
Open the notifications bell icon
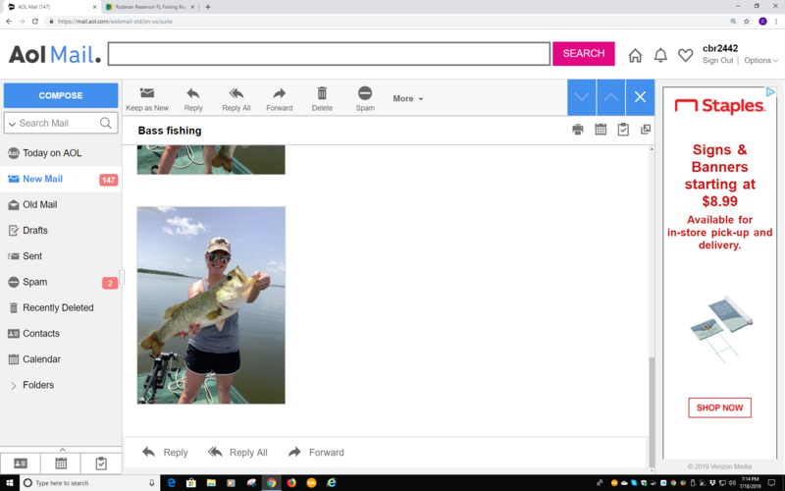point(660,55)
